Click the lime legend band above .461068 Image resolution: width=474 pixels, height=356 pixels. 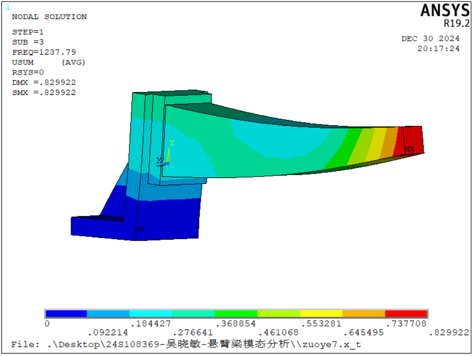tap(279, 314)
